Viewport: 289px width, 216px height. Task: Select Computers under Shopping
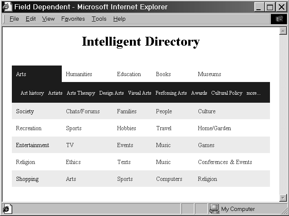[x=169, y=179]
